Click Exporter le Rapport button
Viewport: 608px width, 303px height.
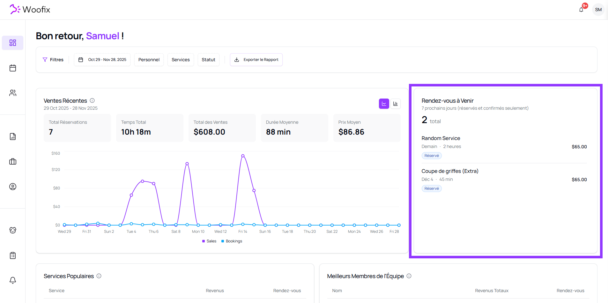click(x=256, y=60)
